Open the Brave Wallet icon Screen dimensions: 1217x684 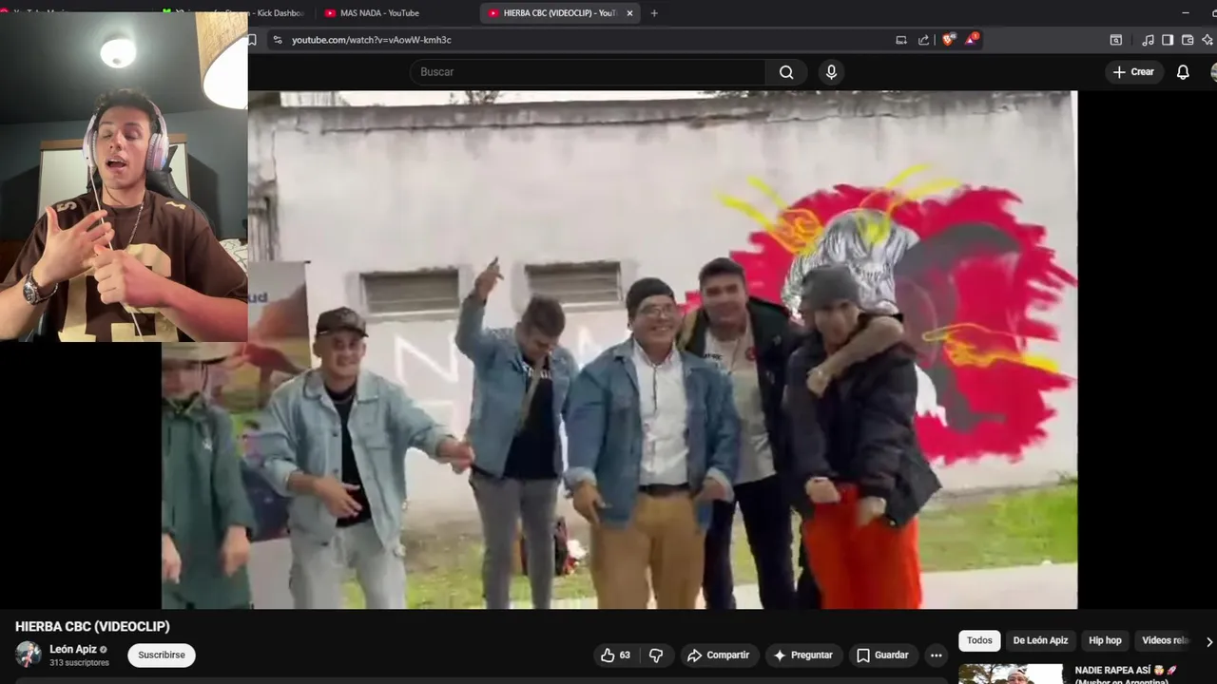1188,40
